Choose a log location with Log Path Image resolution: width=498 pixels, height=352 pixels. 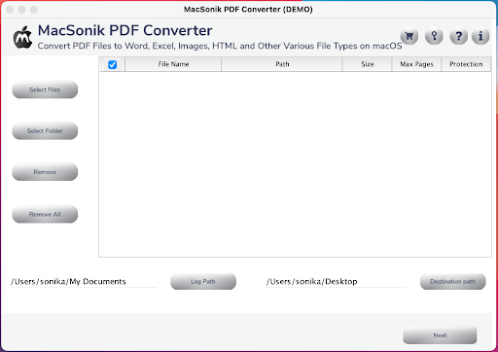click(203, 281)
